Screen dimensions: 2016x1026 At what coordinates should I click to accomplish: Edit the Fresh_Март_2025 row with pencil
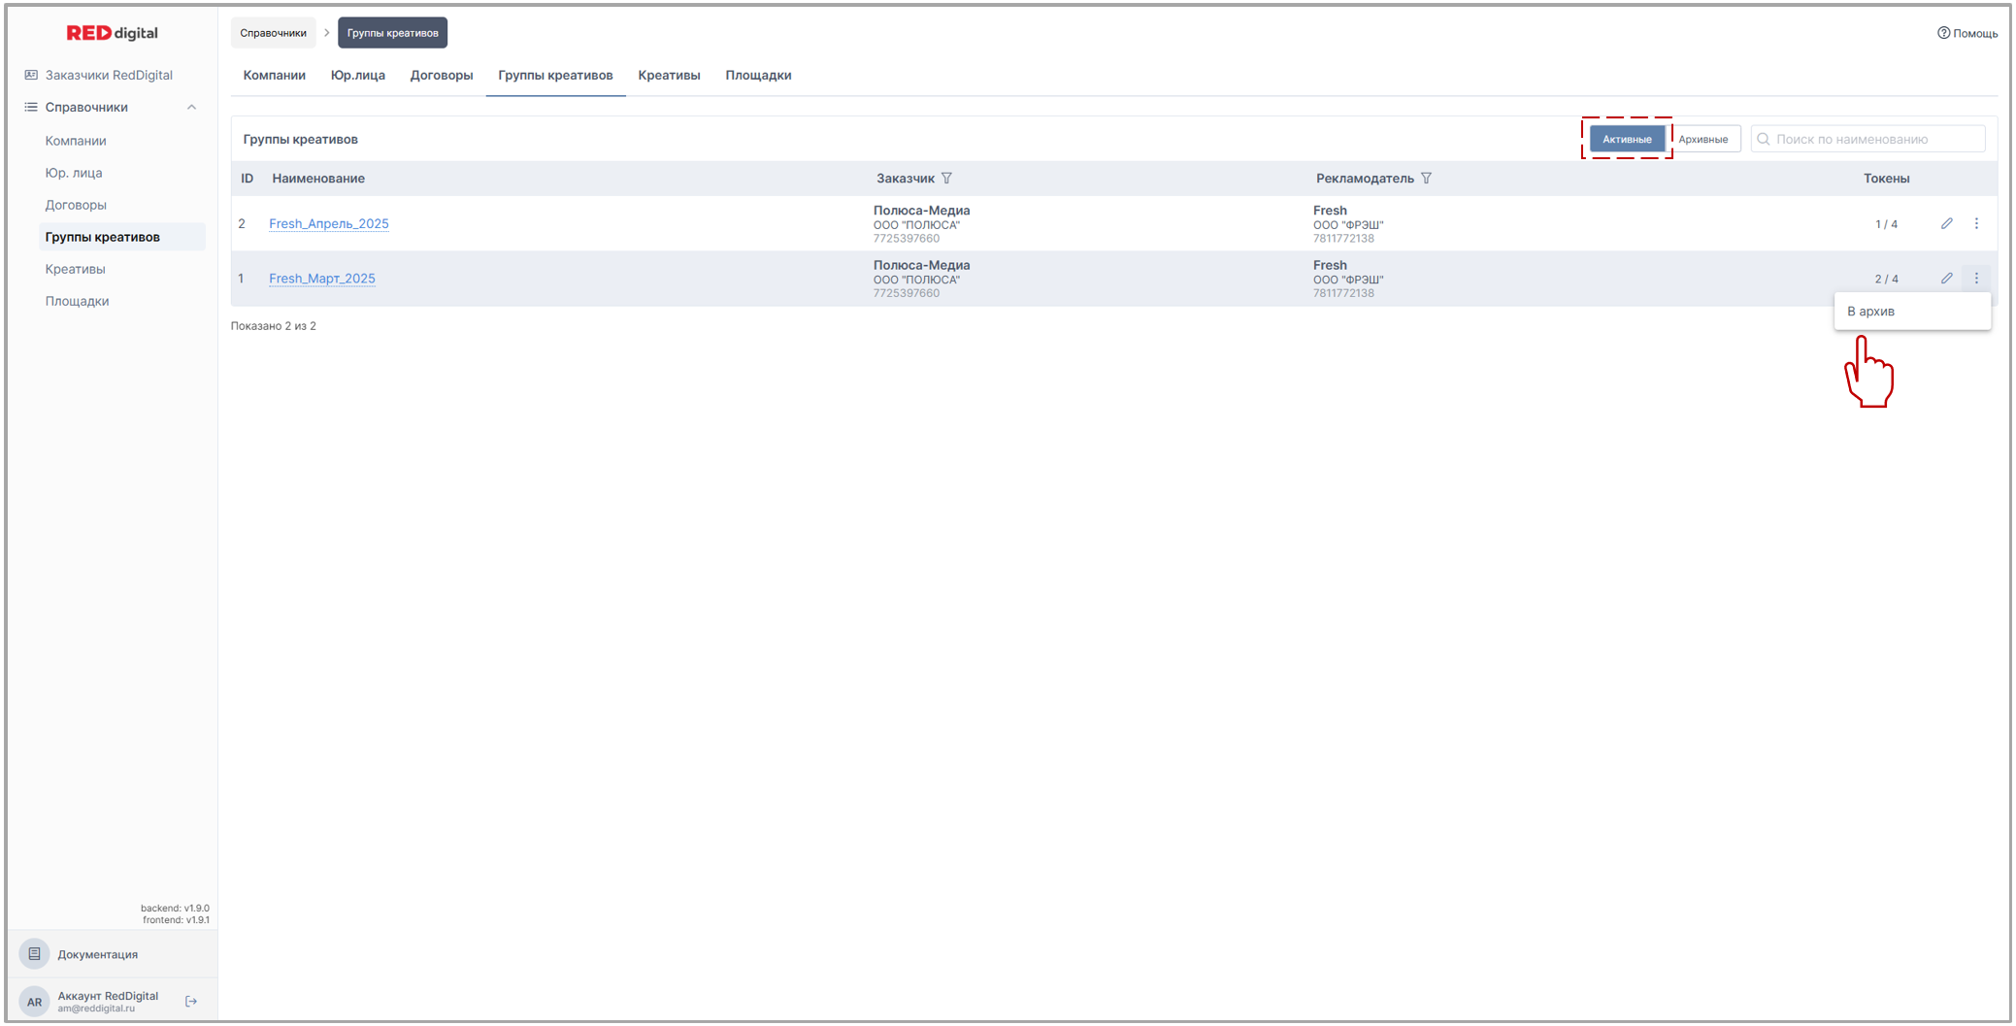tap(1947, 279)
